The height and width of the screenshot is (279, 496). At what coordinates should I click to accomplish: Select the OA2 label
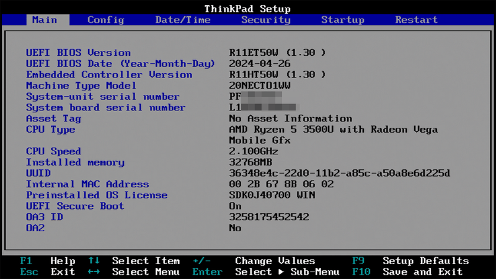pos(35,228)
